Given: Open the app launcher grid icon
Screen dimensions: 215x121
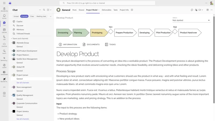Looking at the screenshot, I should tap(4, 3).
